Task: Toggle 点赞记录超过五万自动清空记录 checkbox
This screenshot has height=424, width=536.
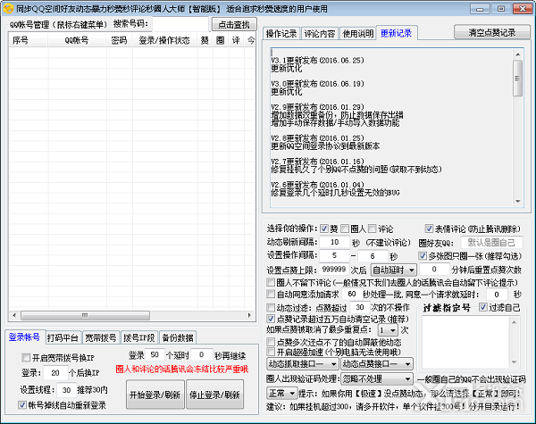Action: coord(271,319)
